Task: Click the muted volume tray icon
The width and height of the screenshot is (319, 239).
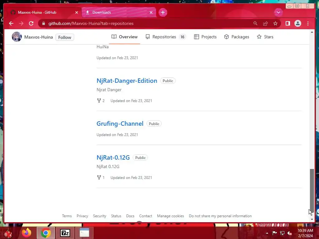Action: click(290, 233)
